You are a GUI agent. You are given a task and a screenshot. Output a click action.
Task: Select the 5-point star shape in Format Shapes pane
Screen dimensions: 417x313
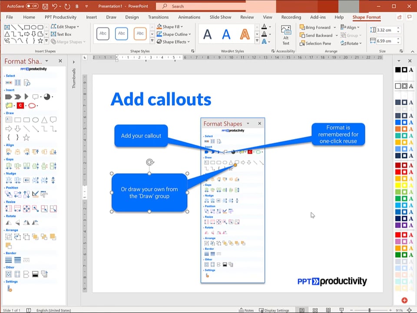(26, 137)
